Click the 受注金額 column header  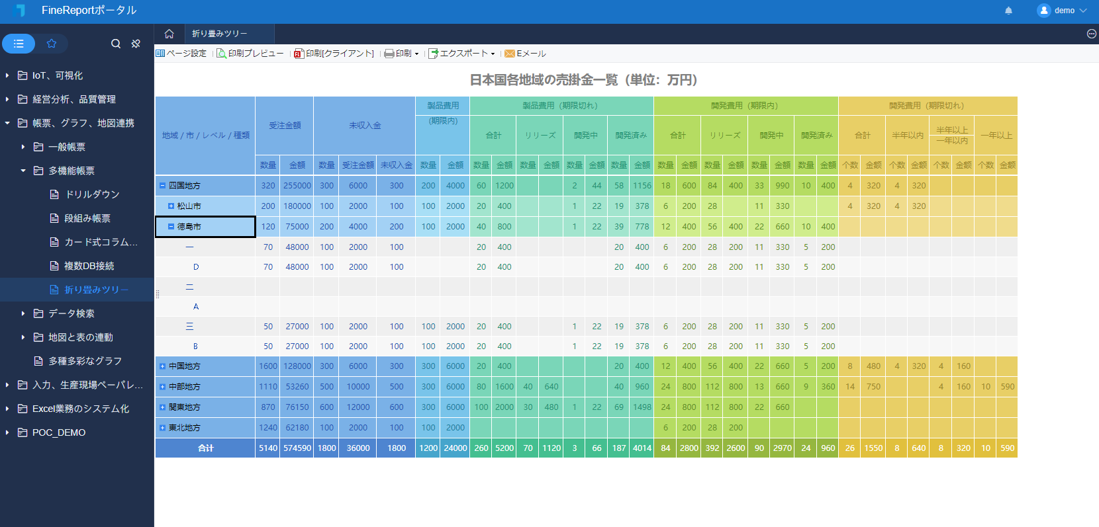[x=285, y=126]
